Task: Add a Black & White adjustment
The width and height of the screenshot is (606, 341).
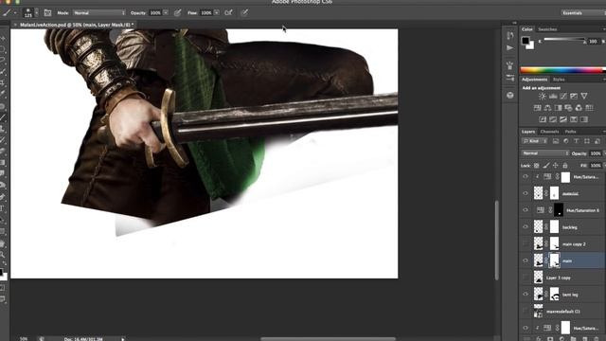Action: [558, 108]
